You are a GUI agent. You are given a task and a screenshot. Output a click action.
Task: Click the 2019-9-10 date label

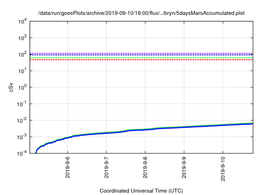click(x=223, y=169)
